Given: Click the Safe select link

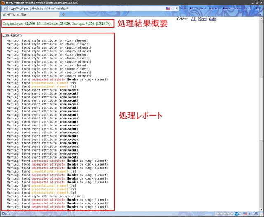Looking at the screenshot, I should [212, 19].
